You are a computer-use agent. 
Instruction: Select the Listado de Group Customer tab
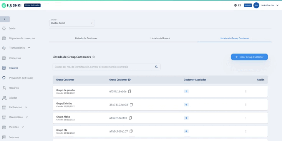pos(234,39)
